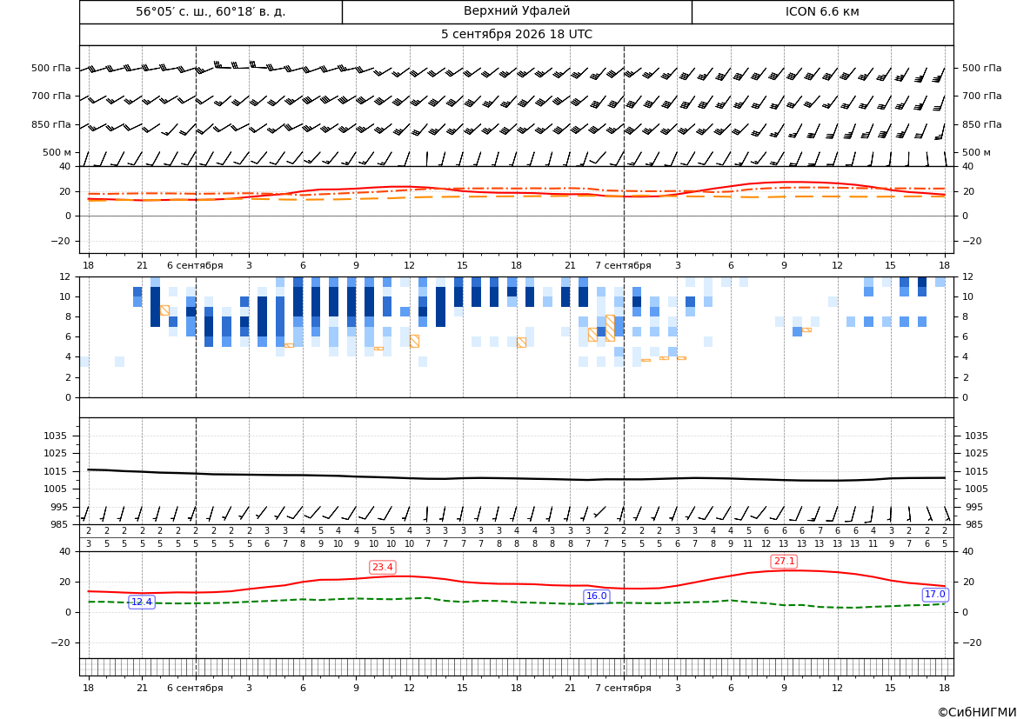1017x719 pixels.
Task: Click the left 500 м wind level label
Action: coord(57,152)
